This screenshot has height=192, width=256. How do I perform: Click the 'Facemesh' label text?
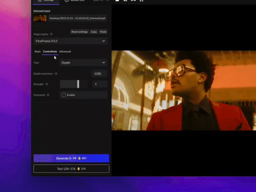39,95
